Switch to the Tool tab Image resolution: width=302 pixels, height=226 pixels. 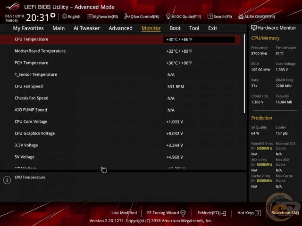pyautogui.click(x=194, y=28)
